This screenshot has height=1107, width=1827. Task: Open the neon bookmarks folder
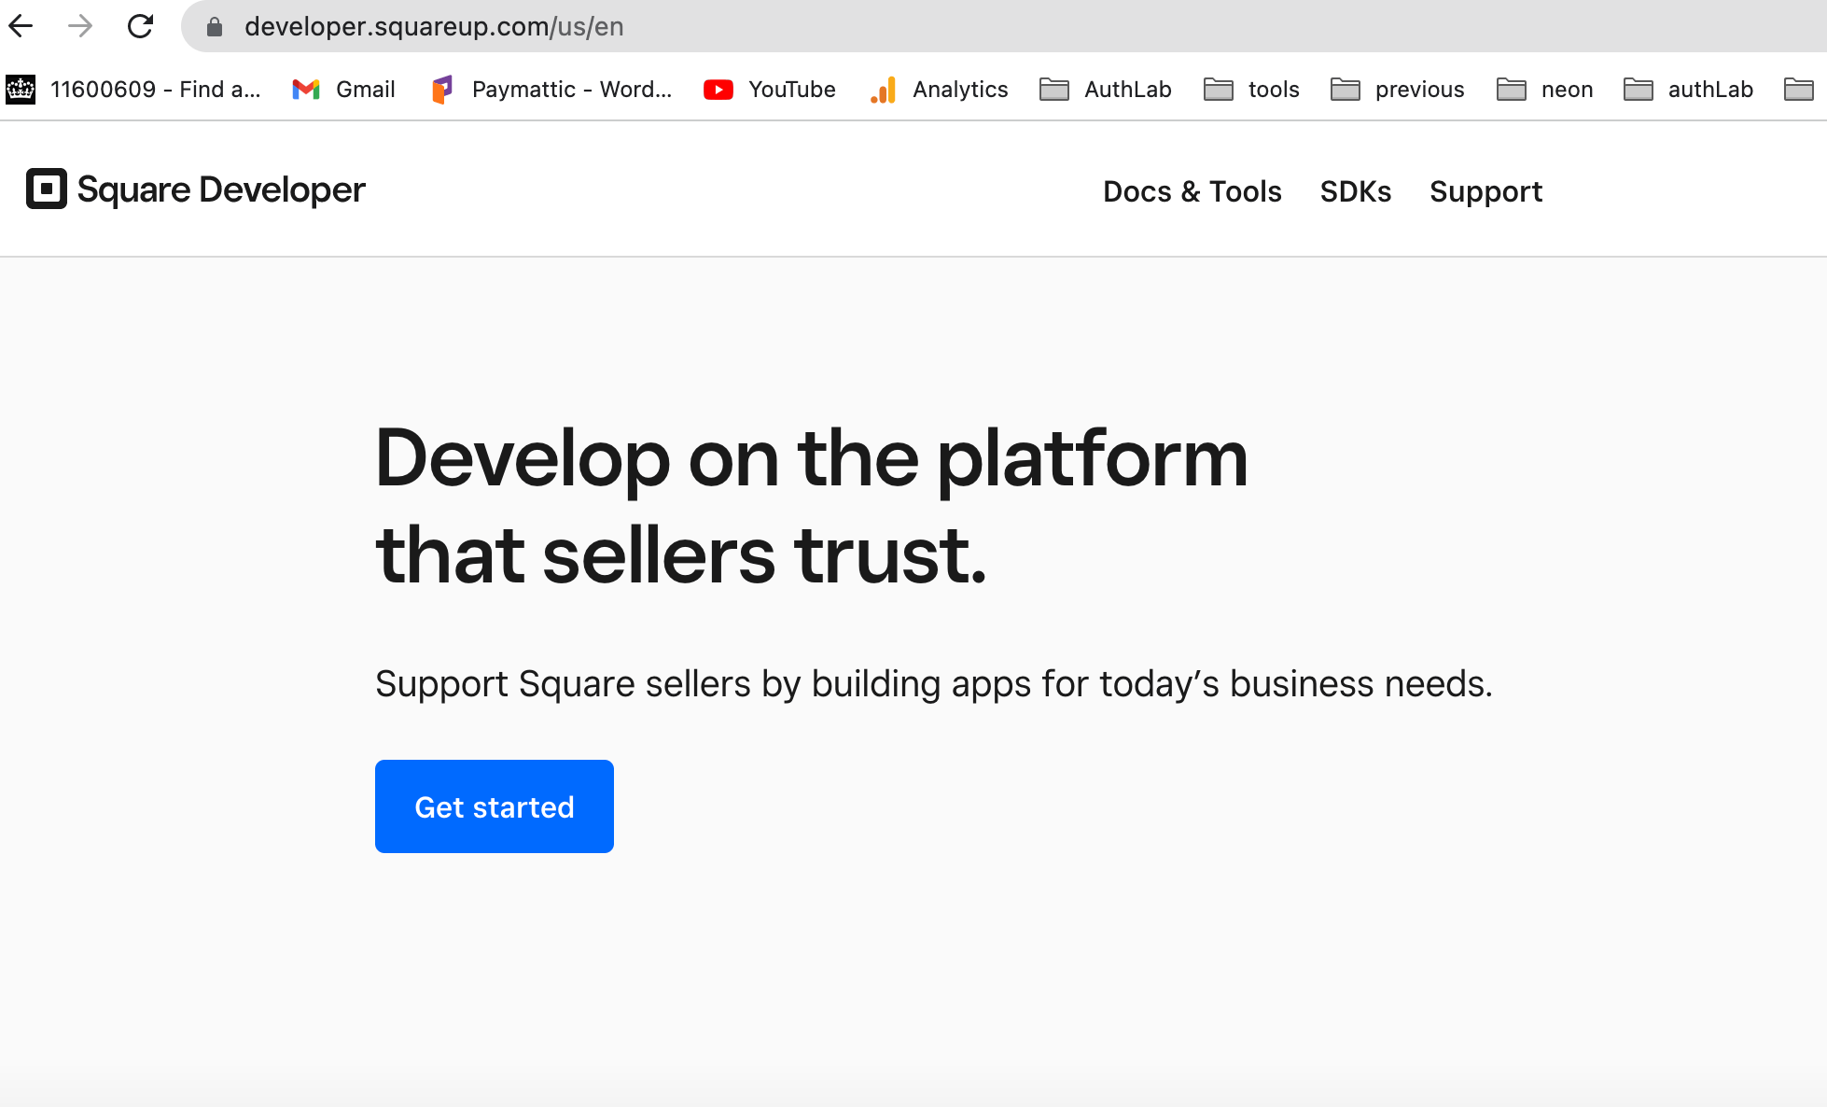[1543, 90]
